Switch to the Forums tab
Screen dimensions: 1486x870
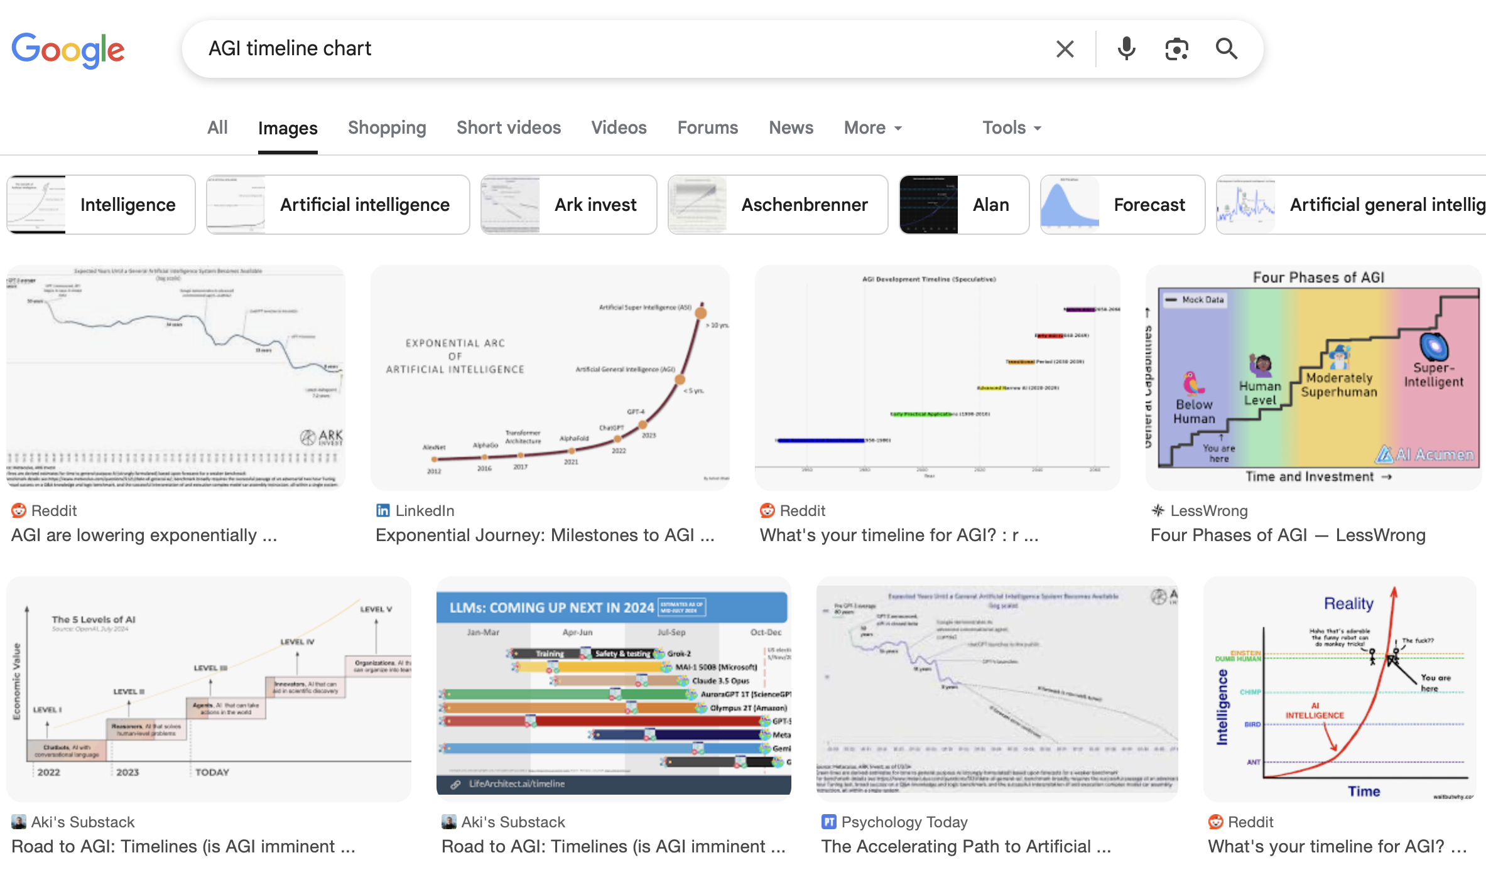click(707, 127)
